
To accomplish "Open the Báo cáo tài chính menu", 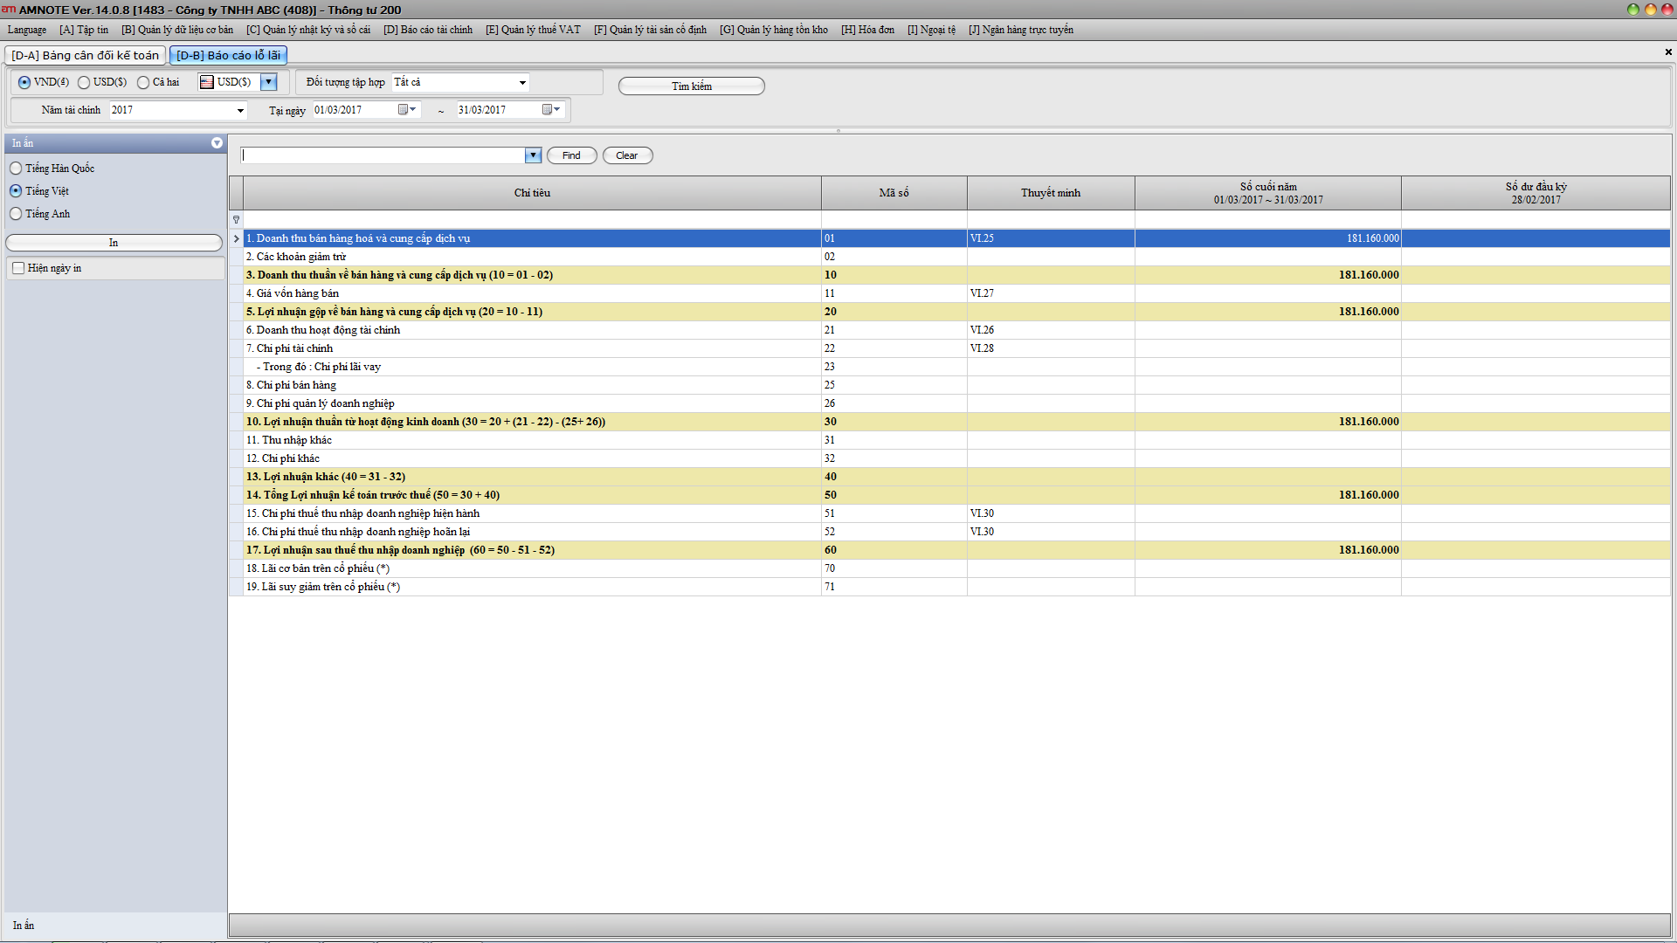I will [x=428, y=30].
